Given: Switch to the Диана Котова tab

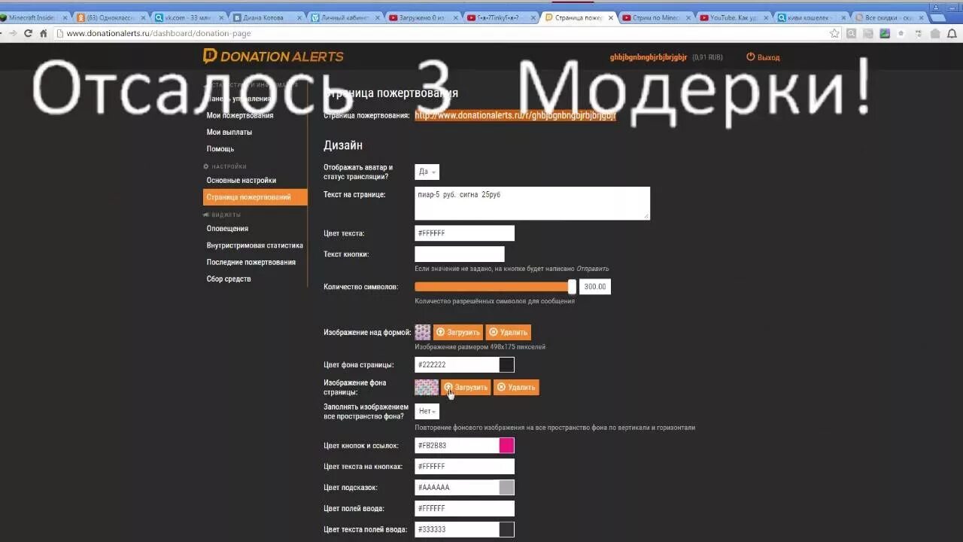Looking at the screenshot, I should coord(266,17).
